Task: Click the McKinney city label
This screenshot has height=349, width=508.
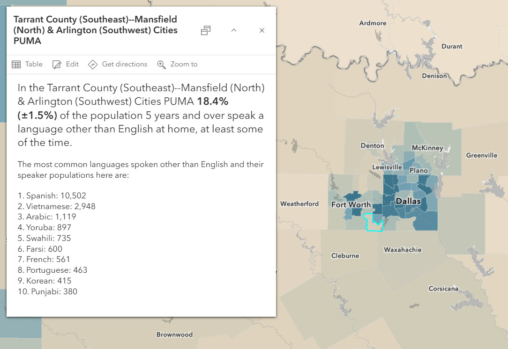Action: click(427, 148)
